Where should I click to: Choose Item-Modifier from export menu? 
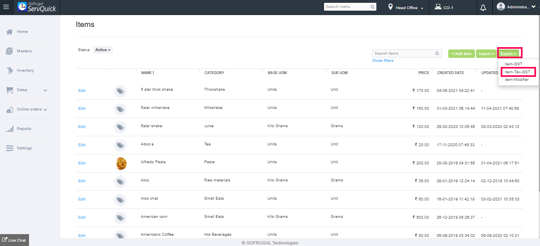point(517,80)
